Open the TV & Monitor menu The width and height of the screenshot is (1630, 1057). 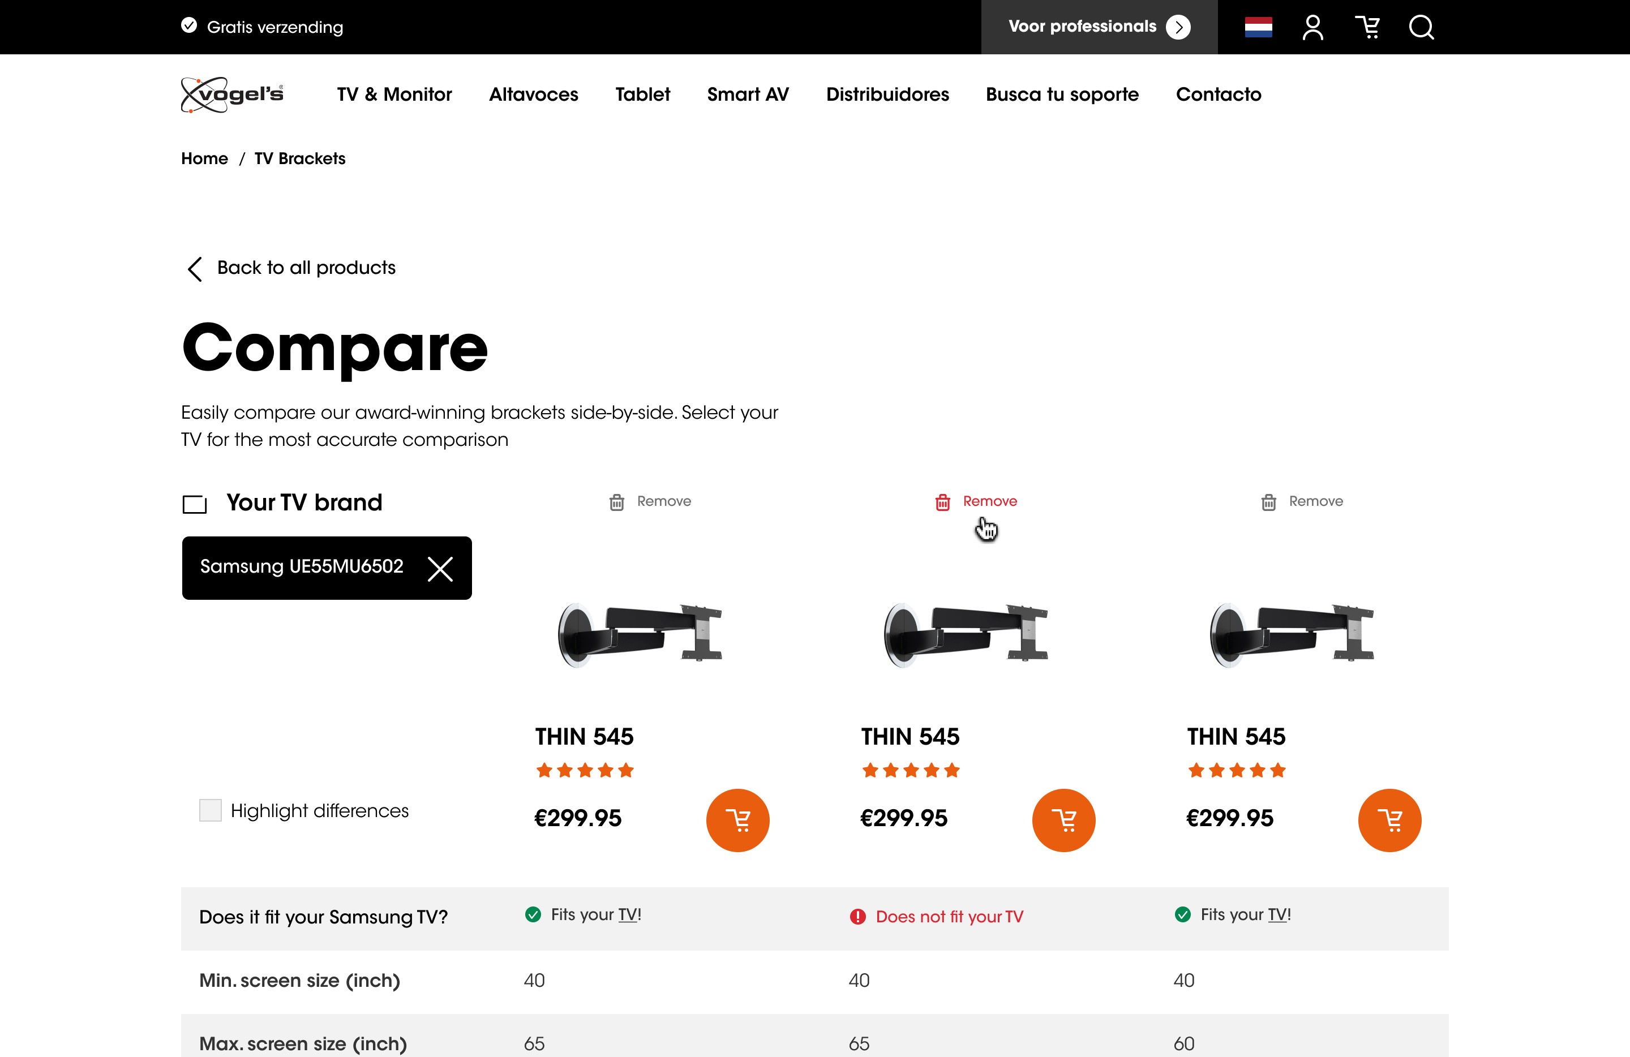(x=394, y=94)
